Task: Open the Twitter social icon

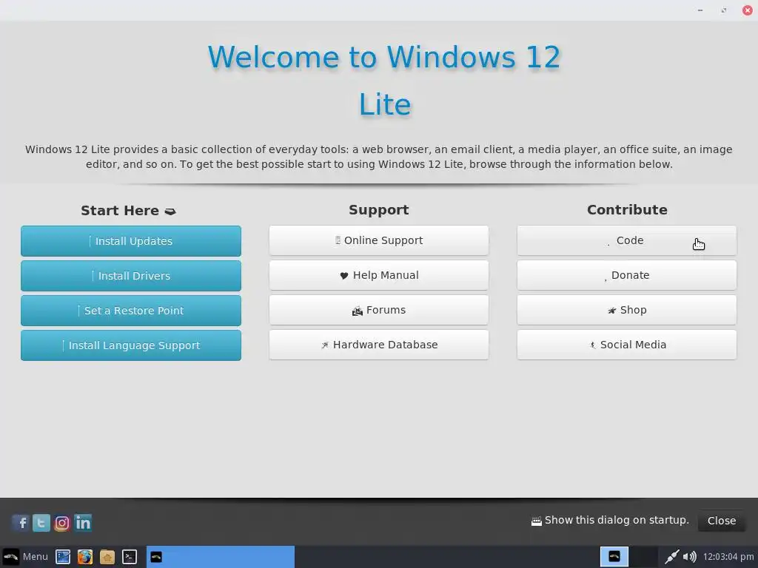Action: pos(41,523)
